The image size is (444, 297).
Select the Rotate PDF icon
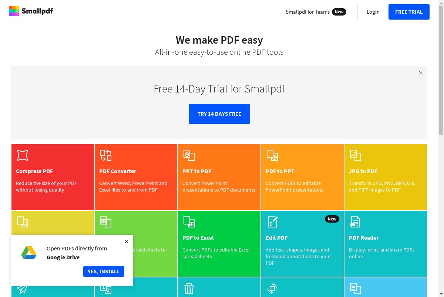[272, 288]
